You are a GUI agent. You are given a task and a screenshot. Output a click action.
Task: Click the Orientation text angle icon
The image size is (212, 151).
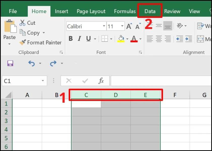tap(180, 26)
